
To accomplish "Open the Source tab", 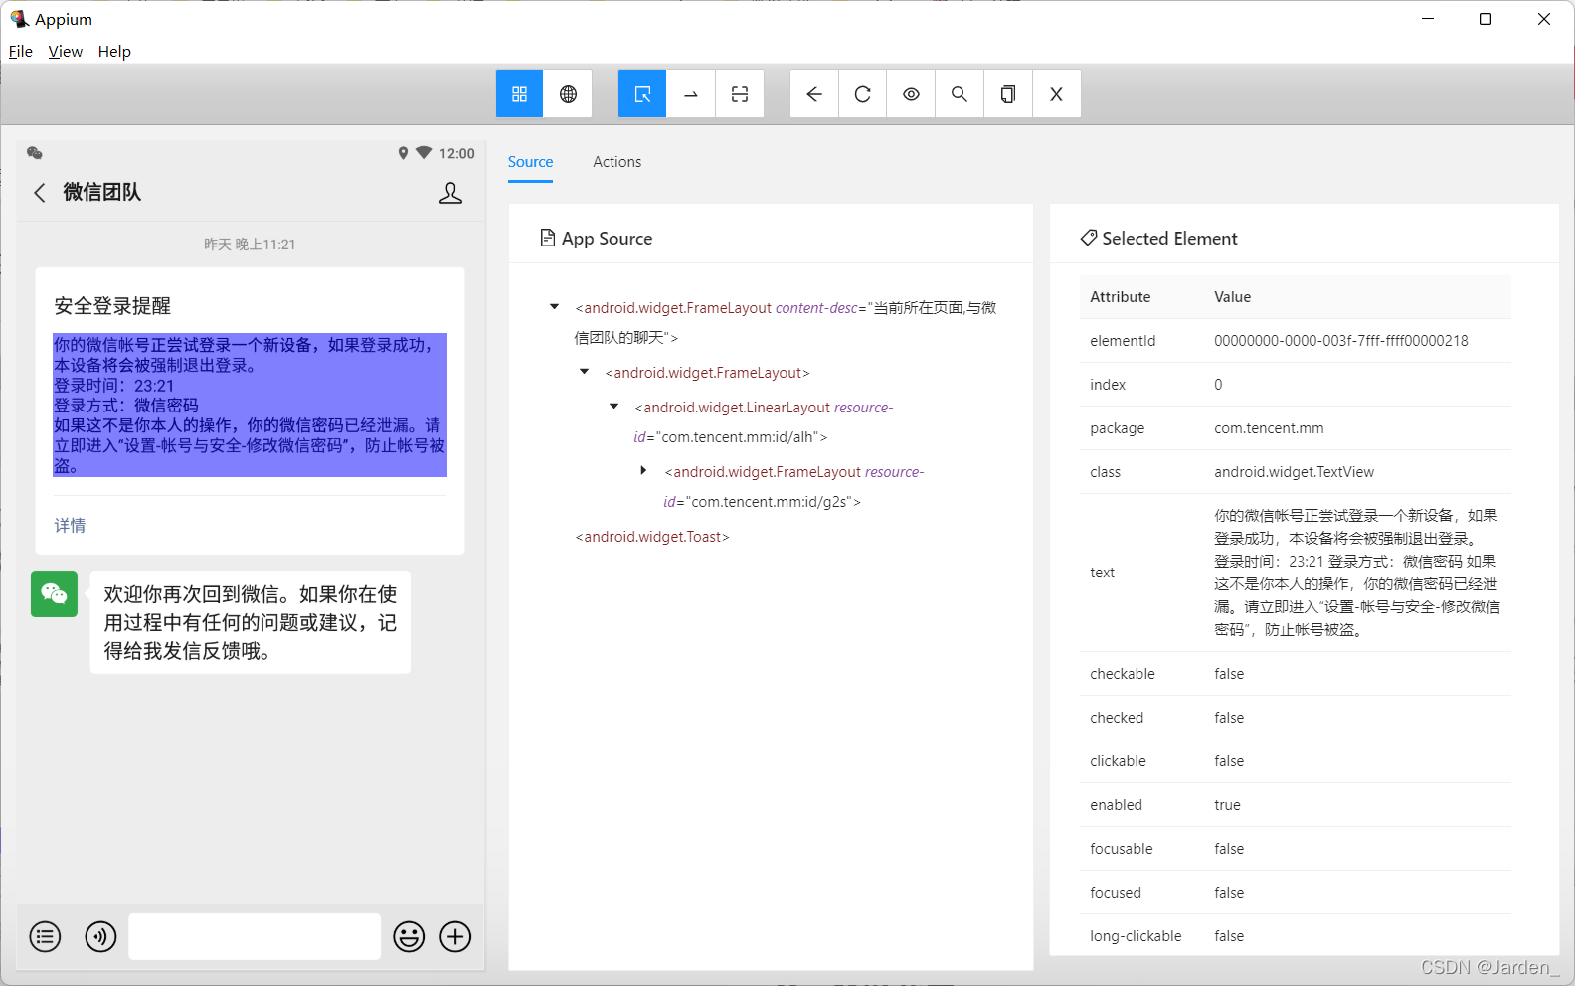I will (x=530, y=162).
